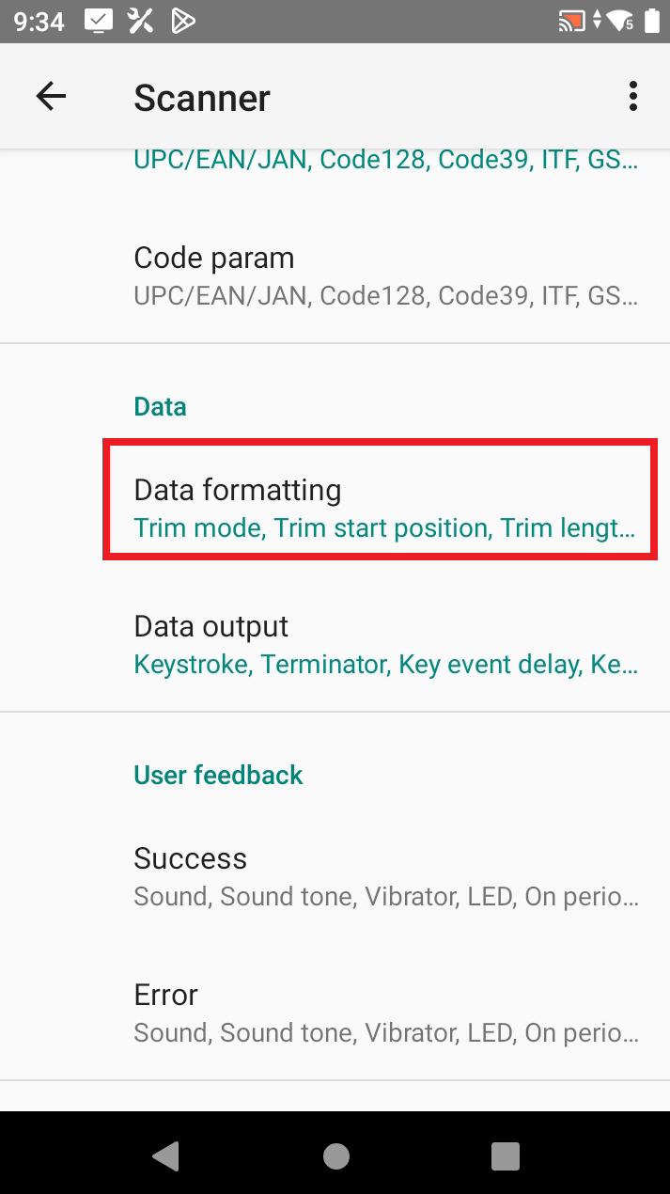Tap the User feedback section header

(218, 775)
